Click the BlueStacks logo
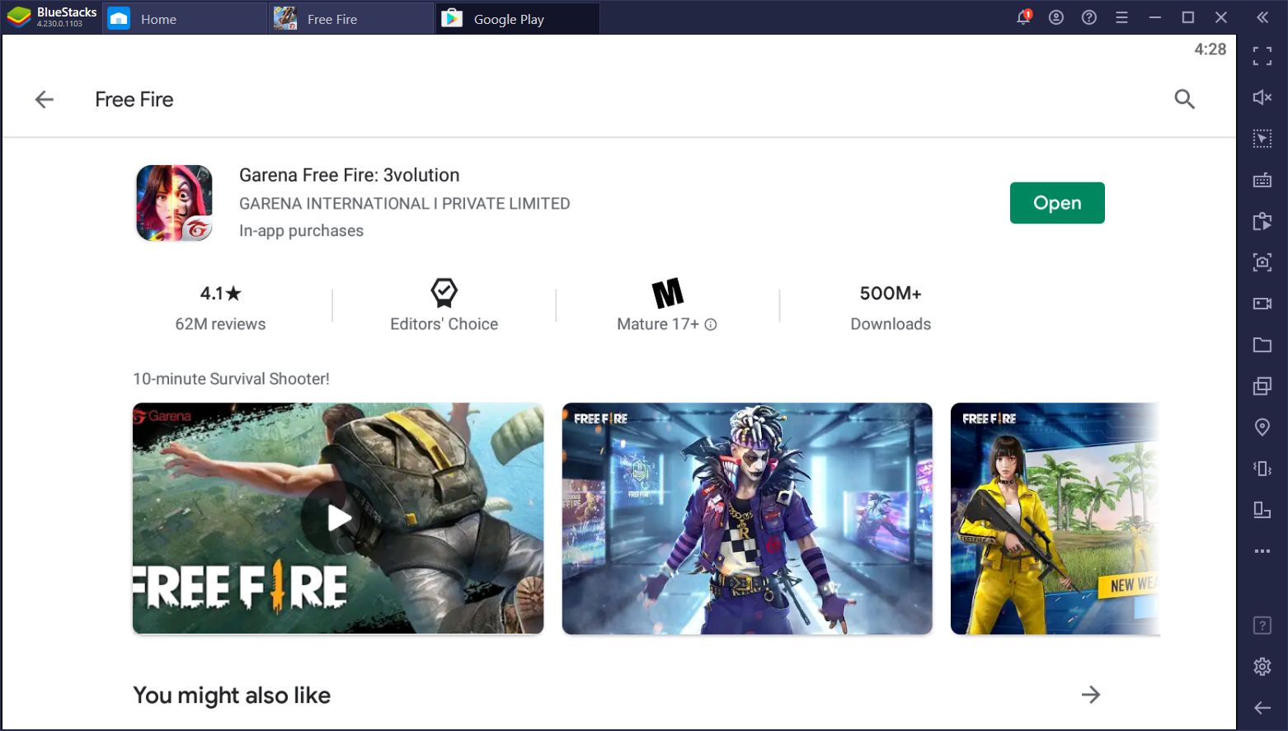Screen dimensions: 1288x731 point(18,17)
